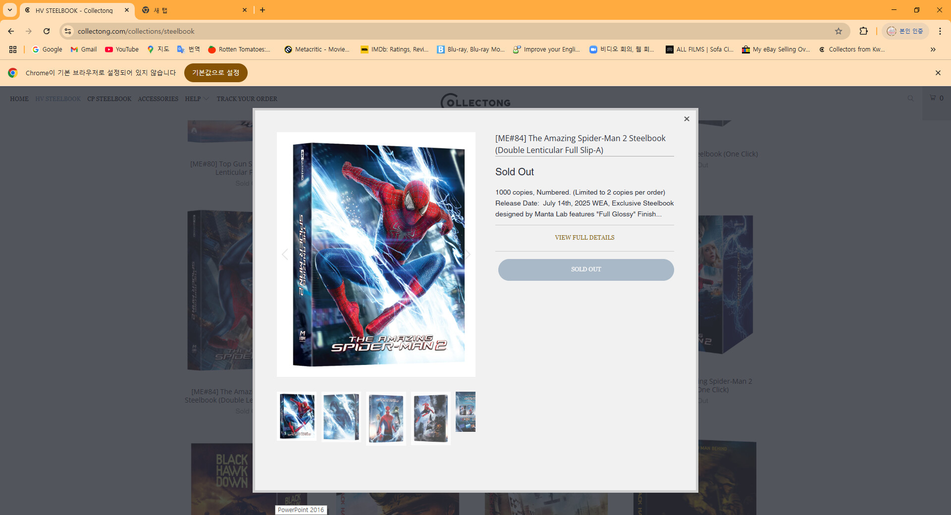The width and height of the screenshot is (951, 515).
Task: Click the 'Sold Out' status heading
Action: pos(515,172)
